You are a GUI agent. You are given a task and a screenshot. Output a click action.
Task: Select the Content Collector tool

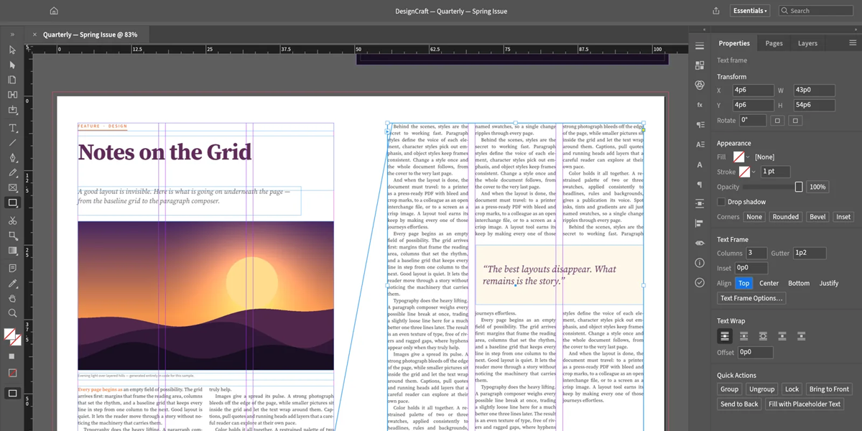coord(12,111)
